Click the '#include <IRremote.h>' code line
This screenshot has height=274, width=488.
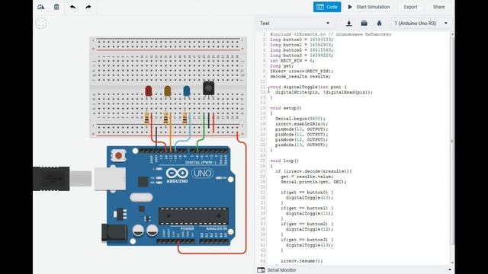[x=331, y=34]
